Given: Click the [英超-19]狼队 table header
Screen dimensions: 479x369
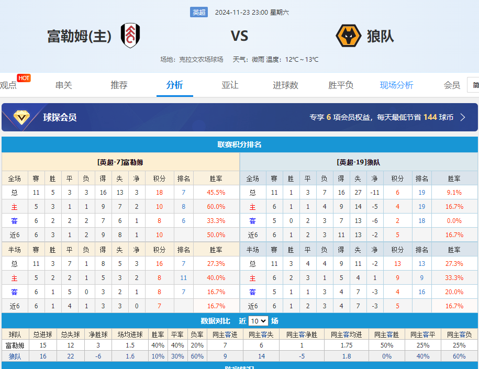Looking at the screenshot, I should (x=359, y=162).
